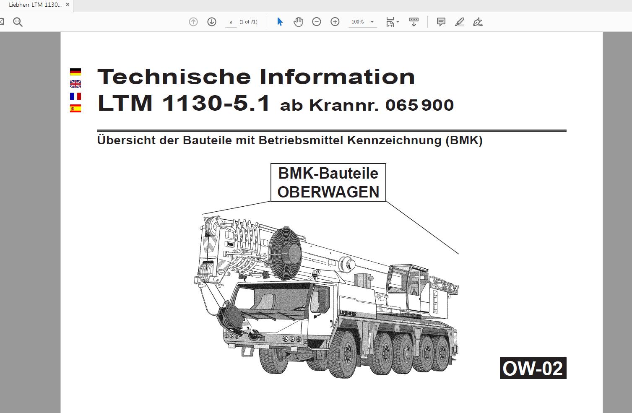The width and height of the screenshot is (632, 413).
Task: Open the zoom level dropdown
Action: click(x=372, y=22)
